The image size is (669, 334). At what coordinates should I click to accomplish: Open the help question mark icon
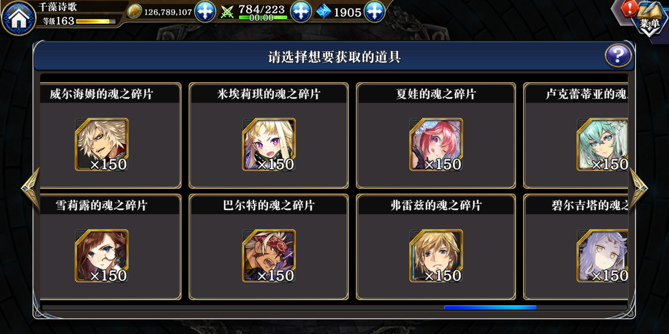[618, 56]
